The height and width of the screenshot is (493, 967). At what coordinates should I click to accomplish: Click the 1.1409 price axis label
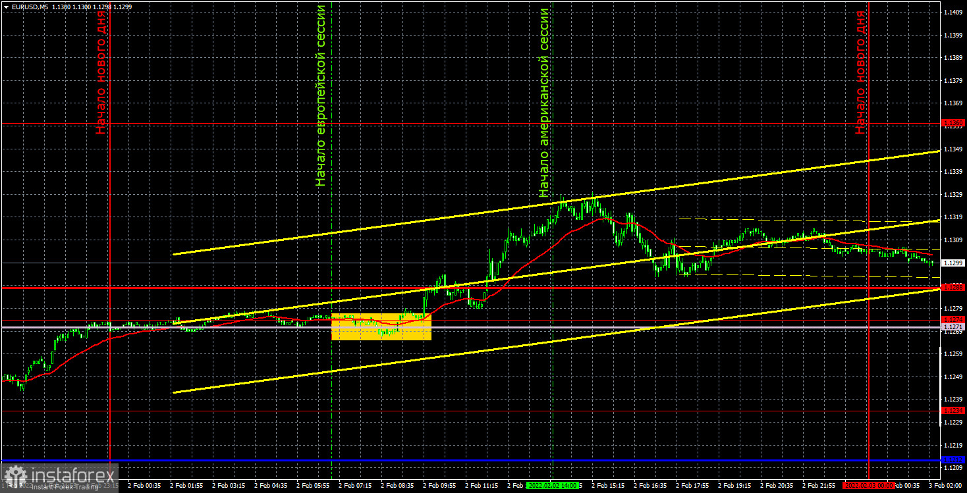[x=953, y=12]
